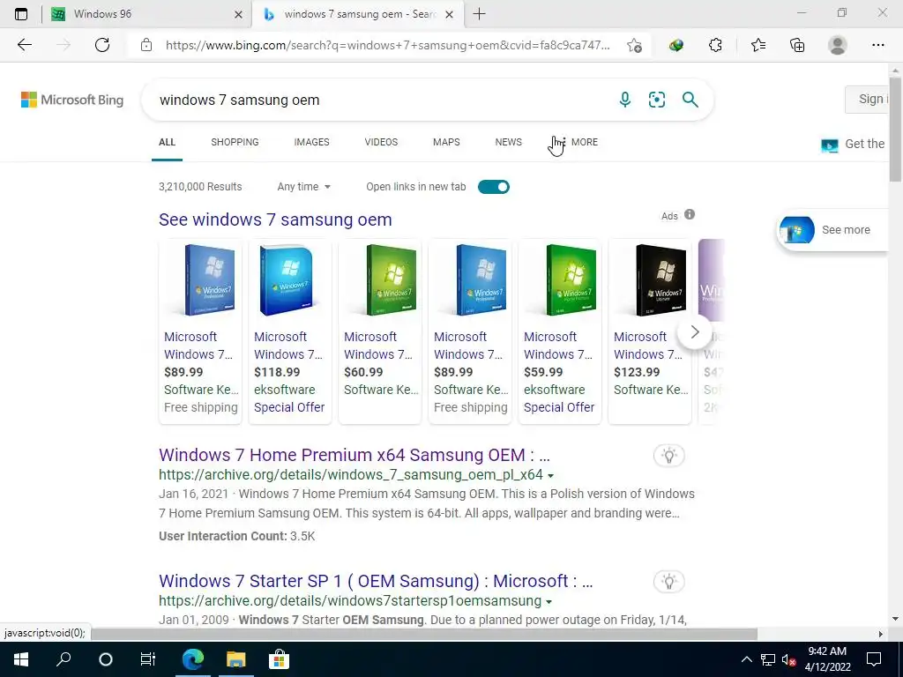This screenshot has width=903, height=677.
Task: Select the NEWS search tab
Action: coord(509,142)
